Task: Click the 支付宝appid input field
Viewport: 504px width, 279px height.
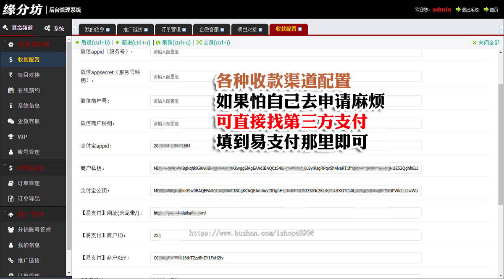Action: coord(286,146)
